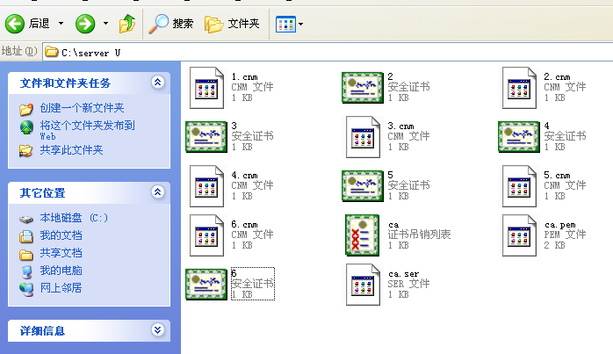
Task: Select the ca.ser file icon
Action: point(364,285)
